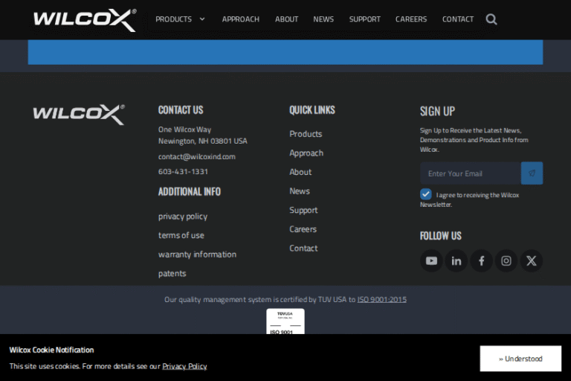Image resolution: width=571 pixels, height=381 pixels.
Task: Focus the Enter Your Email field
Action: click(470, 173)
